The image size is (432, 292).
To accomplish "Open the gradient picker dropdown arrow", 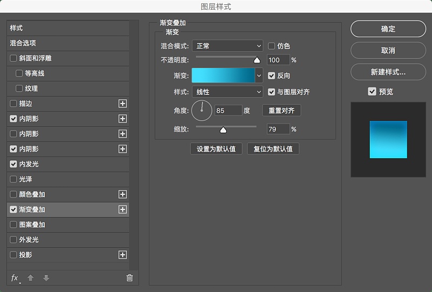I will tap(259, 76).
